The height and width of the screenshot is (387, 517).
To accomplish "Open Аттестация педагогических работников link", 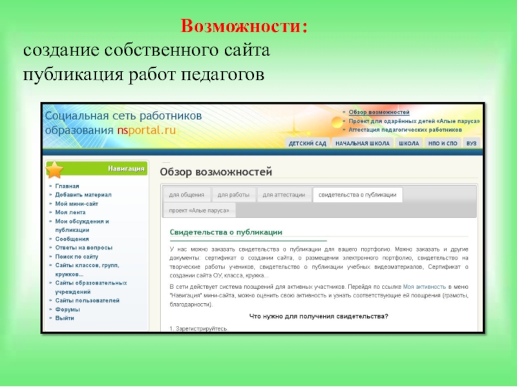I will (x=405, y=130).
